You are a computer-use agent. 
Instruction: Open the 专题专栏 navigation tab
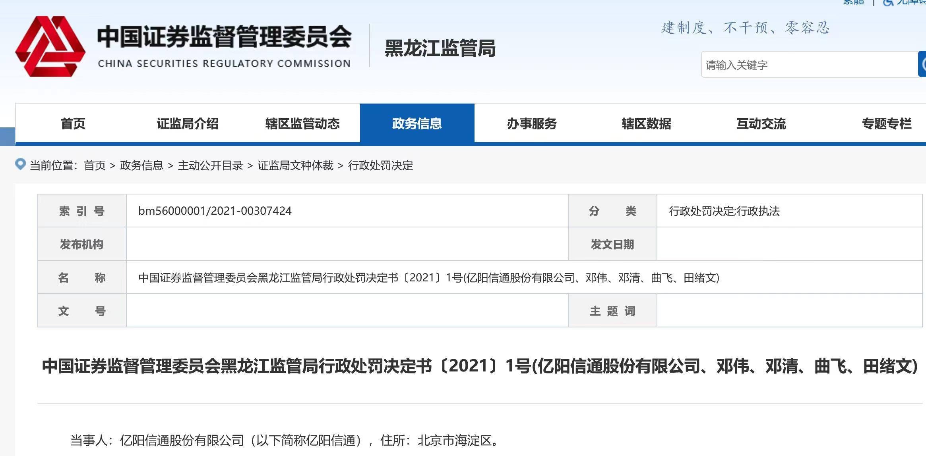886,123
